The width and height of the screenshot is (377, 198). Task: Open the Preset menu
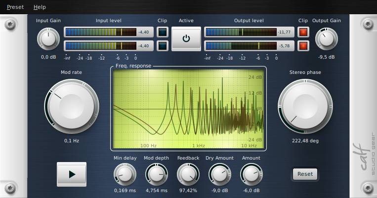click(15, 7)
